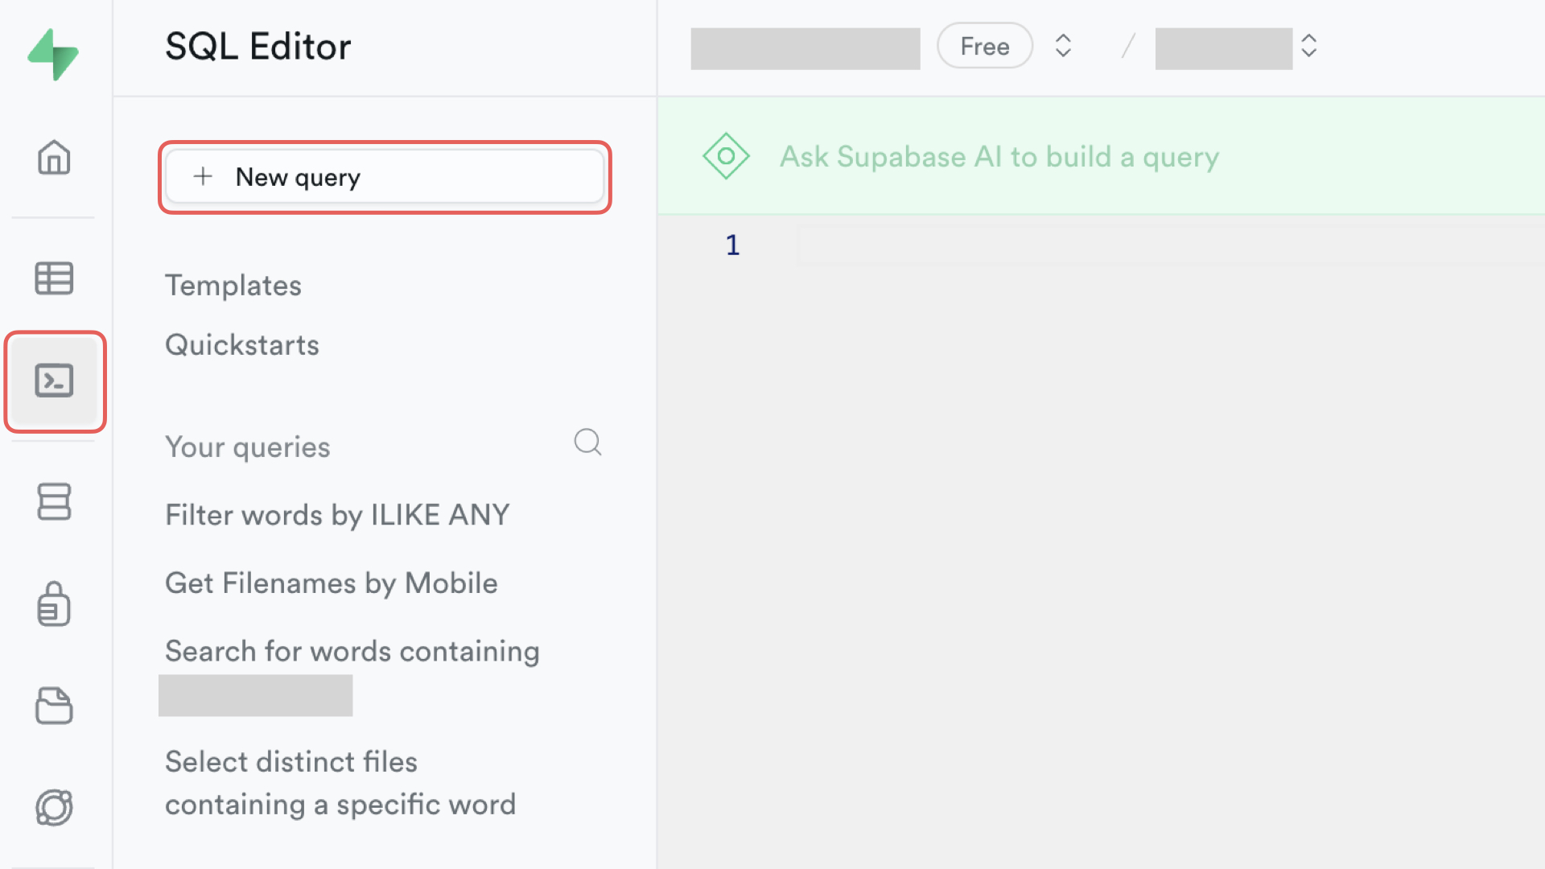The height and width of the screenshot is (869, 1545).
Task: Open Select distinct files containing a specific word
Action: click(340, 783)
